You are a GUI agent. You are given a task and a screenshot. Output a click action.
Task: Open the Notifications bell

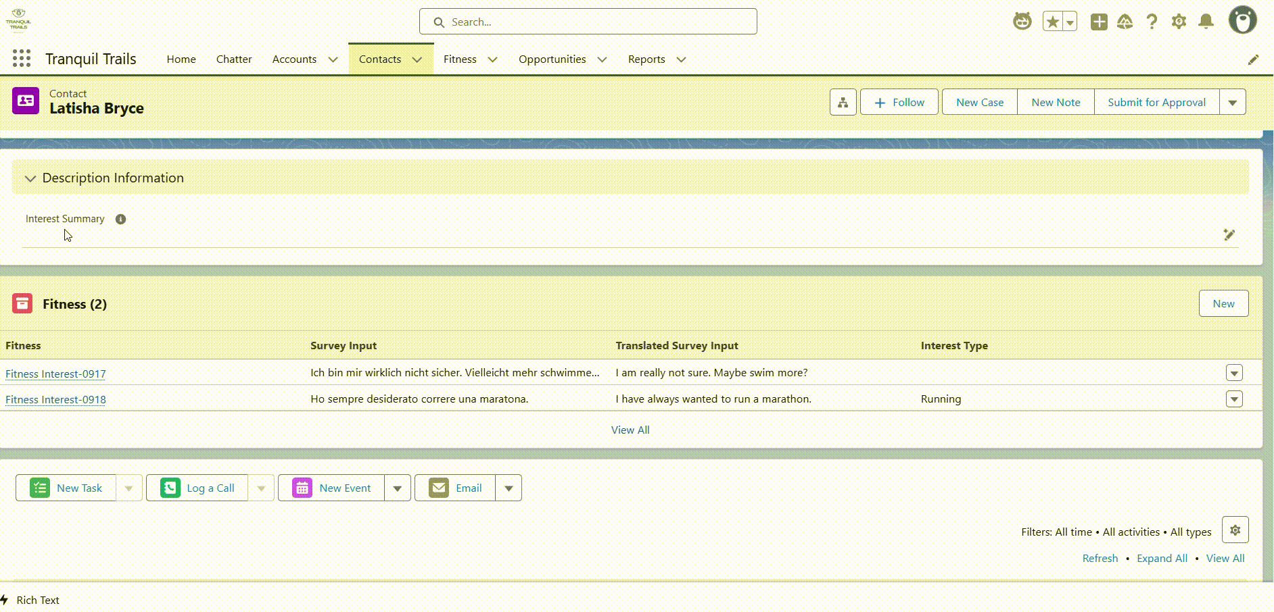1206,22
